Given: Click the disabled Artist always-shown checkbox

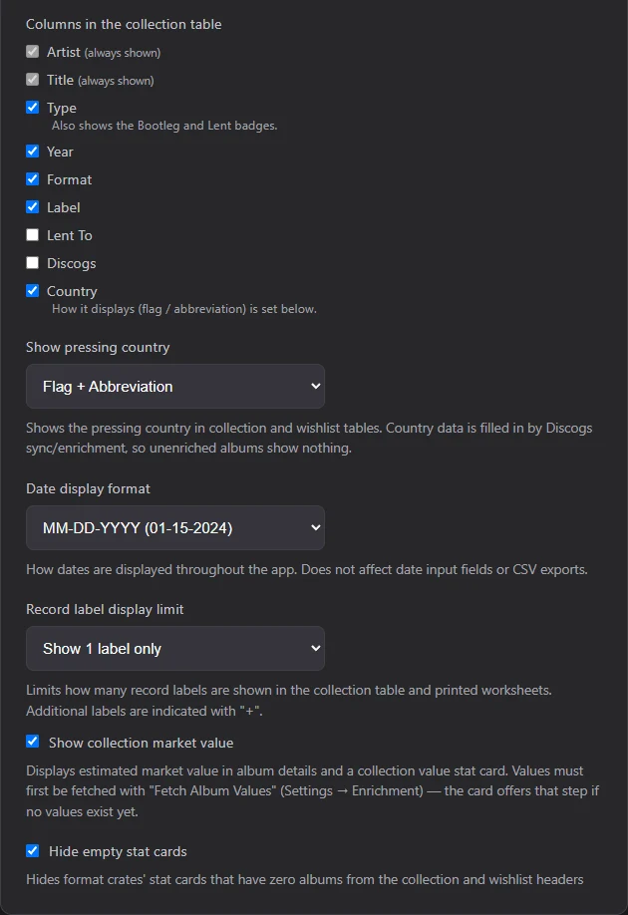Looking at the screenshot, I should 33,52.
